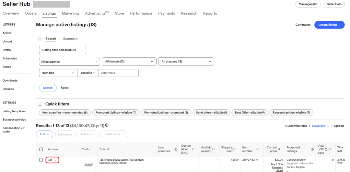Open the All formats (13) dropdown
Screen dimensions: 350x172
pos(129,62)
